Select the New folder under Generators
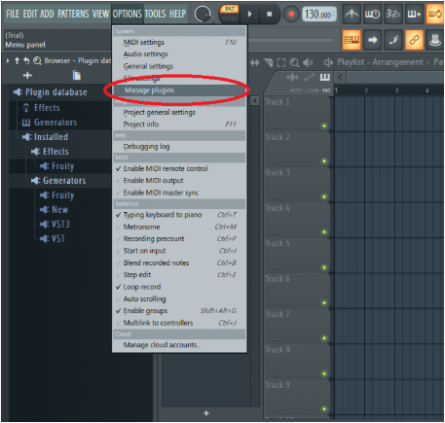Image resolution: width=445 pixels, height=423 pixels. 54,210
